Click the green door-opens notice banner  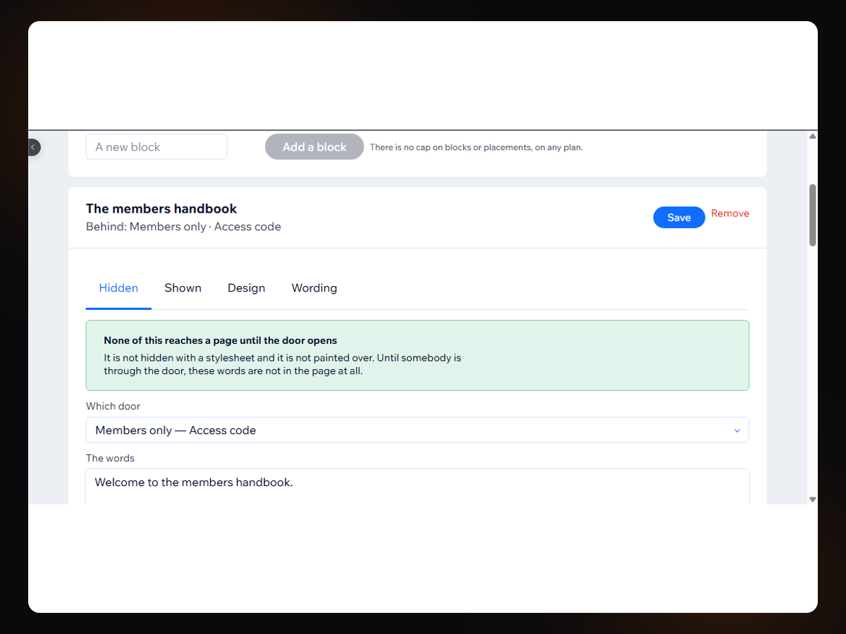coord(417,356)
